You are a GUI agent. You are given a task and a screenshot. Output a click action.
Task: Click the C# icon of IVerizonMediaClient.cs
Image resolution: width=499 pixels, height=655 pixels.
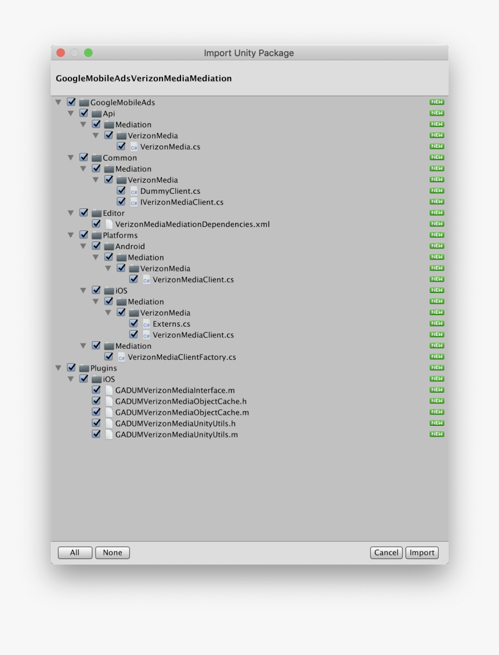click(x=133, y=202)
